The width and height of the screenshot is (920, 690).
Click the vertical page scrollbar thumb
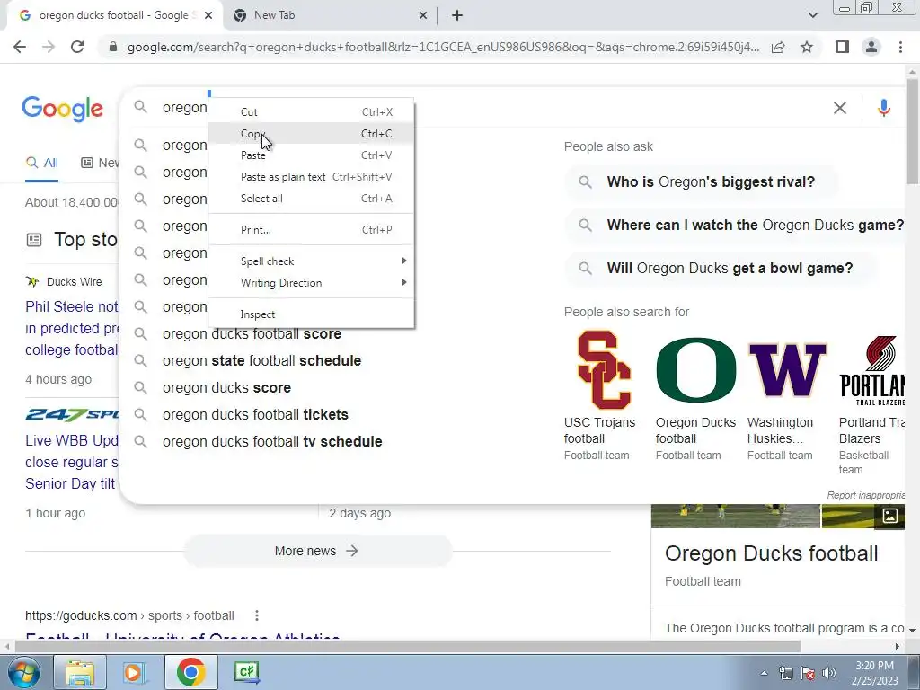pyautogui.click(x=912, y=132)
